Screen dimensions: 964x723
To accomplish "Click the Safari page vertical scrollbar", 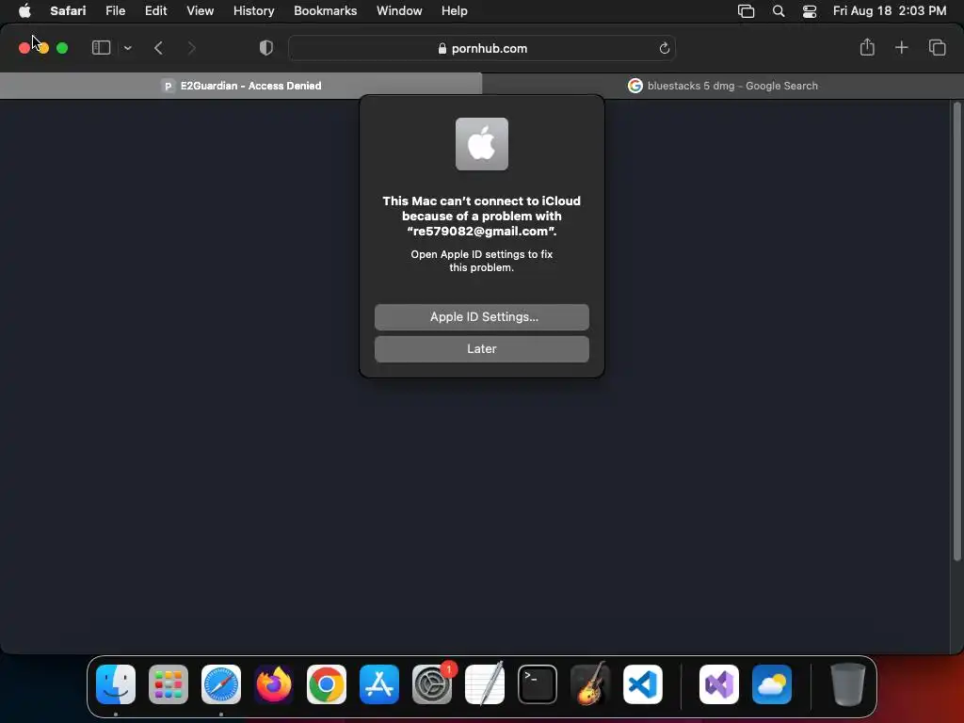I will (956, 332).
